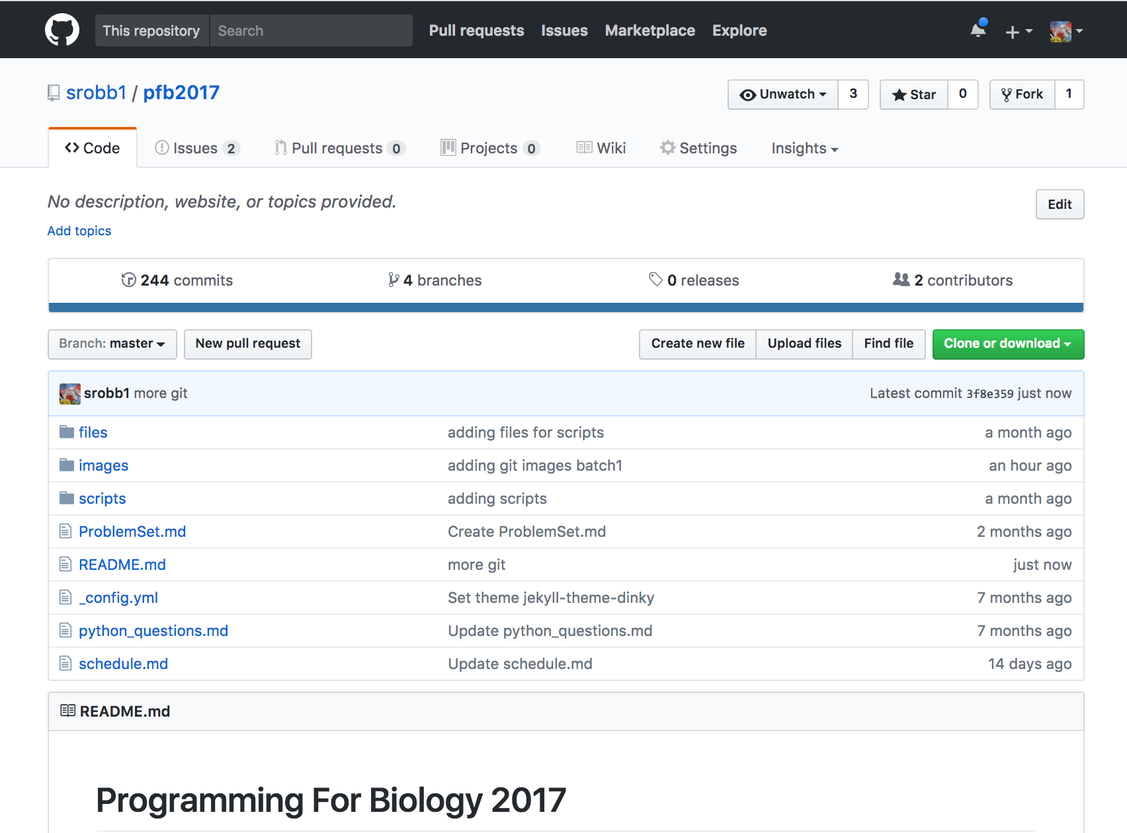
Task: Fork the pfb2017 repository
Action: 1023,95
